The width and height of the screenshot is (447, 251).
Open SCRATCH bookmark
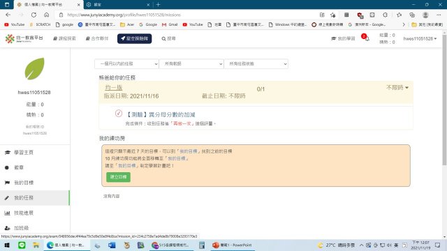tap(40, 25)
